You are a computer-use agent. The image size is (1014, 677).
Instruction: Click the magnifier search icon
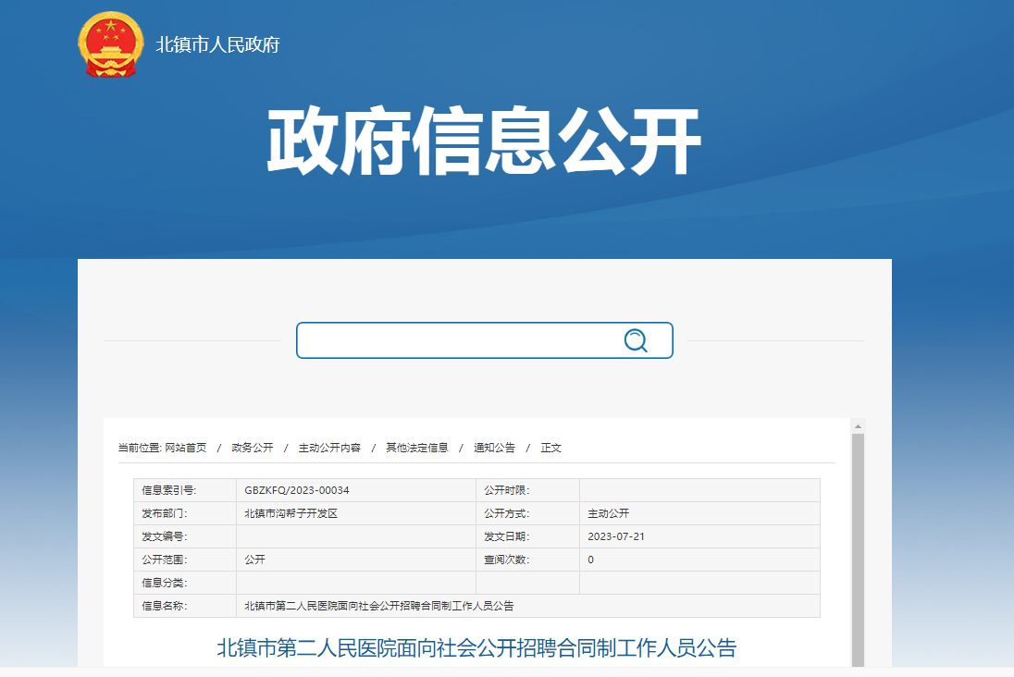(x=636, y=340)
